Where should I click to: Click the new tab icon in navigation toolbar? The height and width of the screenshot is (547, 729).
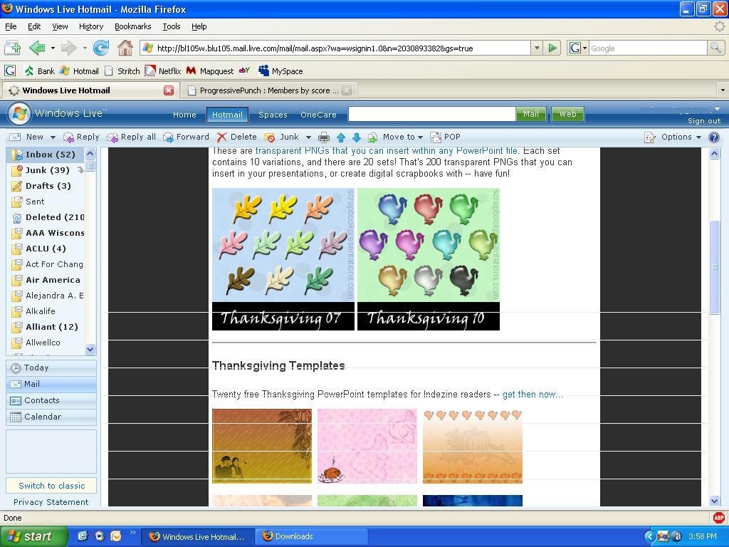[x=13, y=48]
